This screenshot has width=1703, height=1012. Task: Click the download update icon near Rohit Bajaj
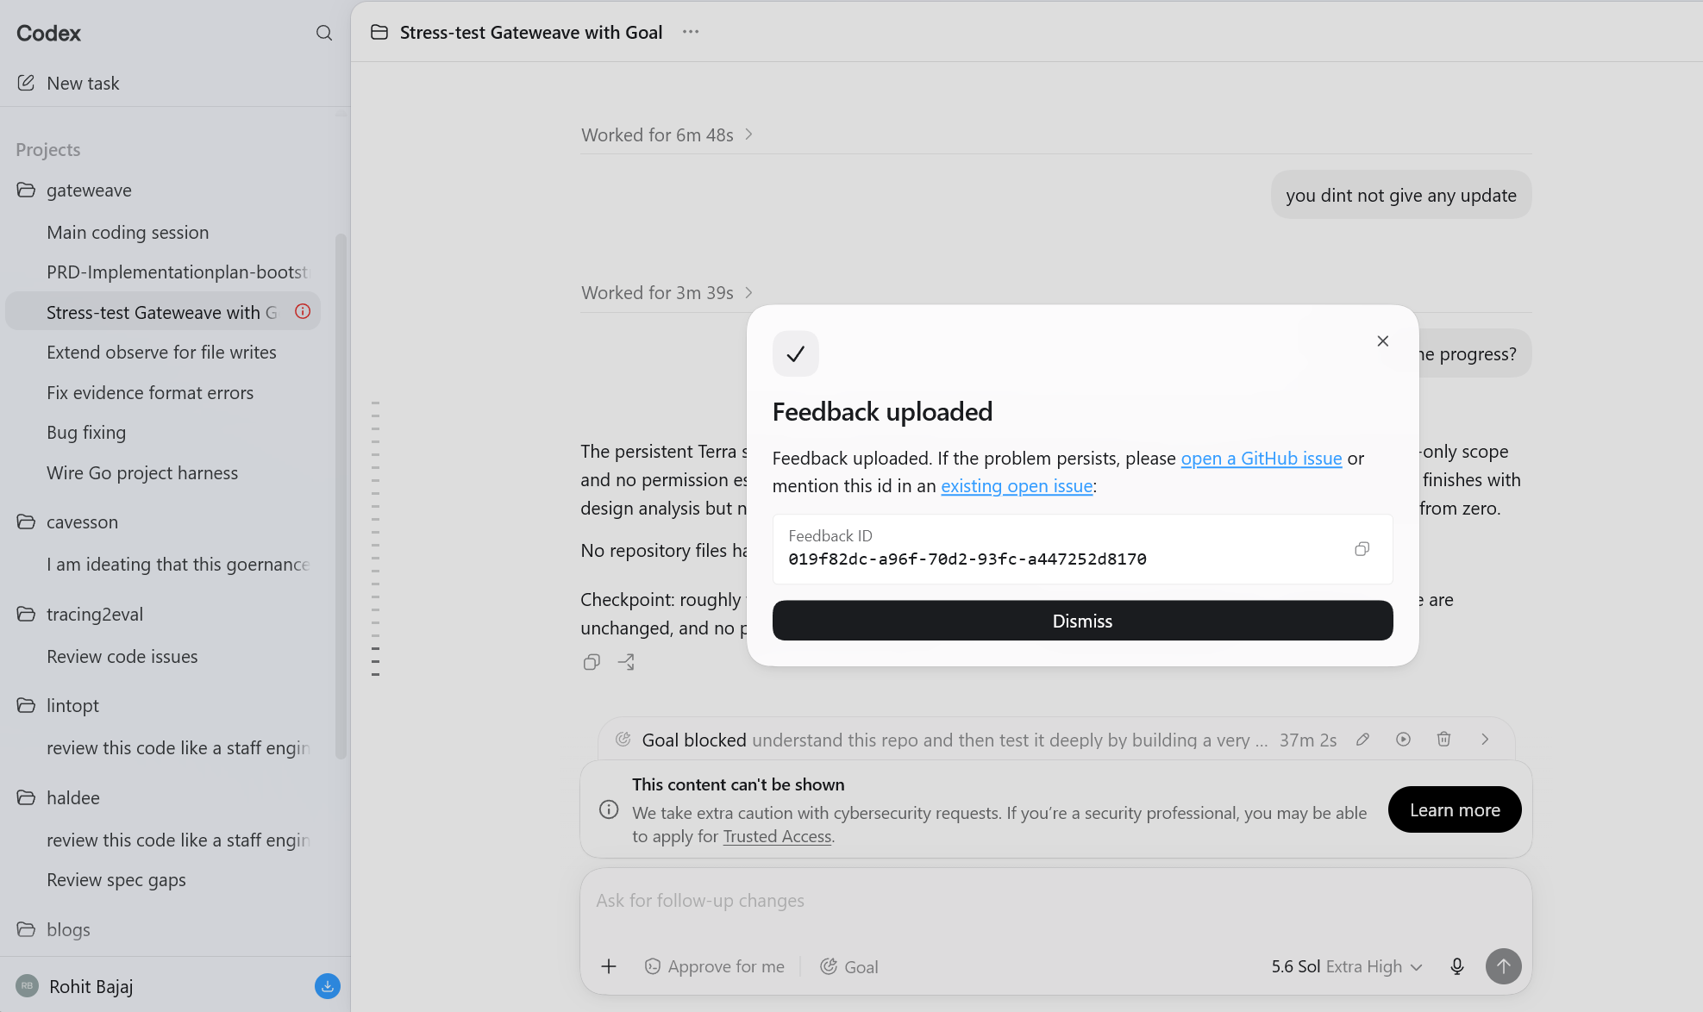coord(328,986)
